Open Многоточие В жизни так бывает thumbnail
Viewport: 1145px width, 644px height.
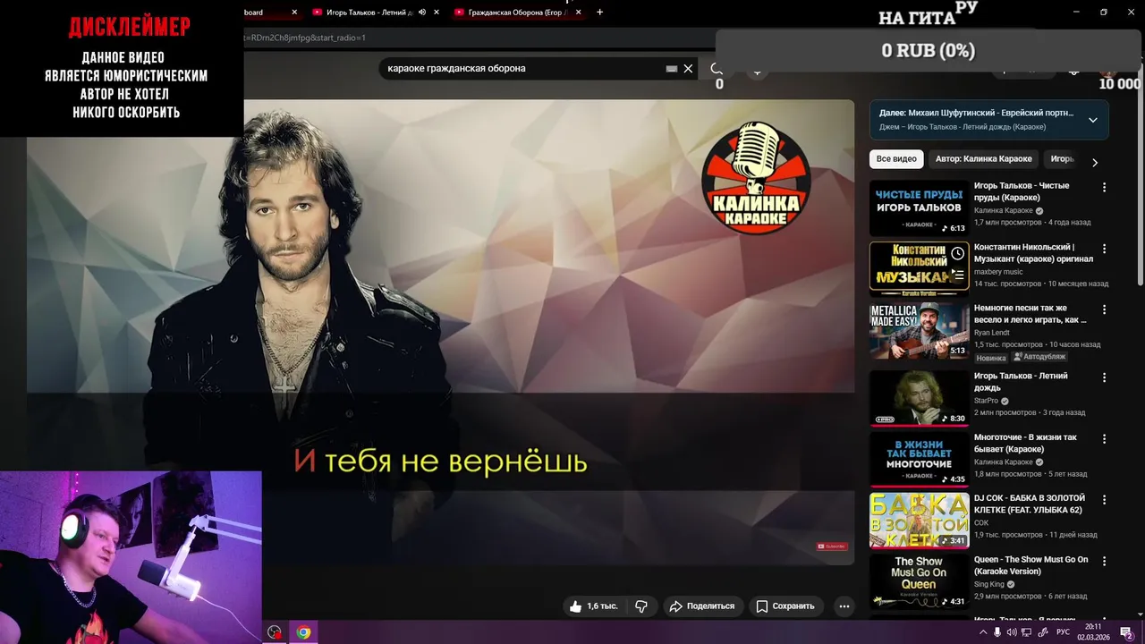tap(919, 459)
